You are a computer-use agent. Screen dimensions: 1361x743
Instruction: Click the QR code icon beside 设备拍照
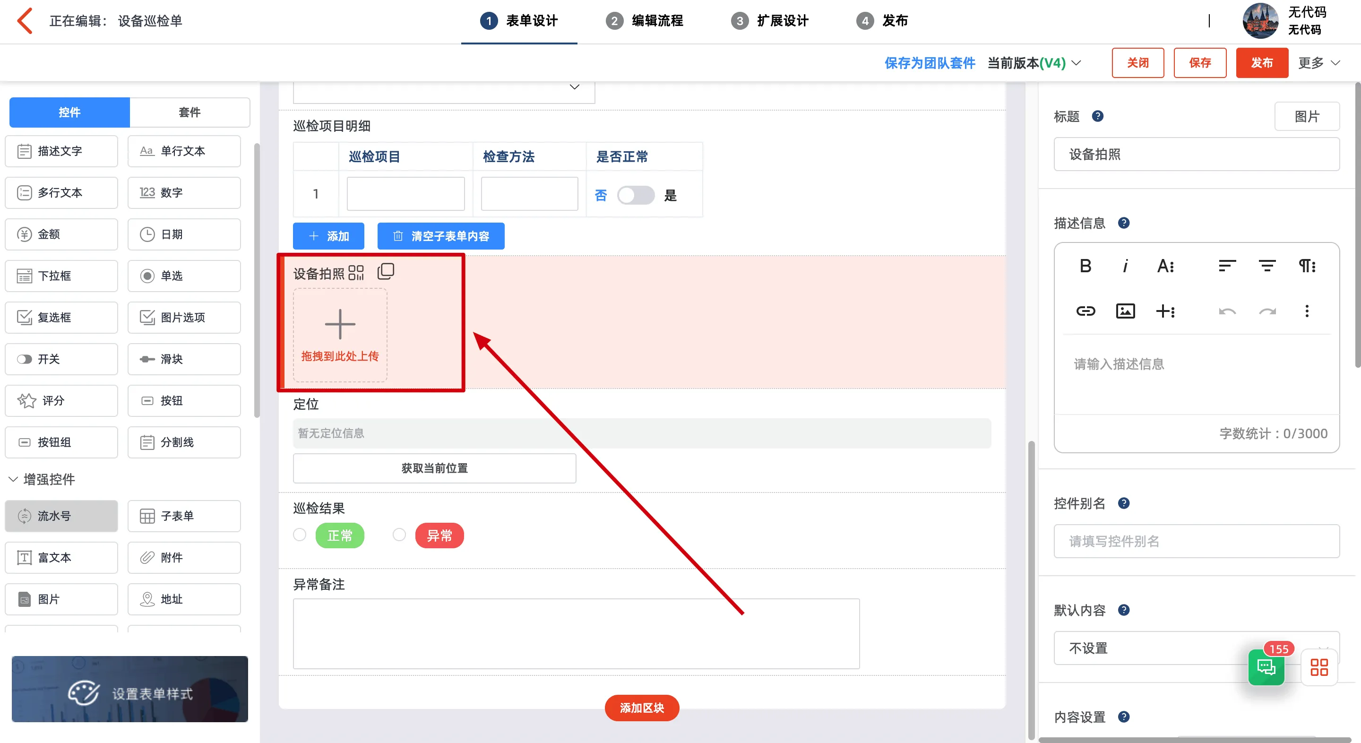click(356, 273)
